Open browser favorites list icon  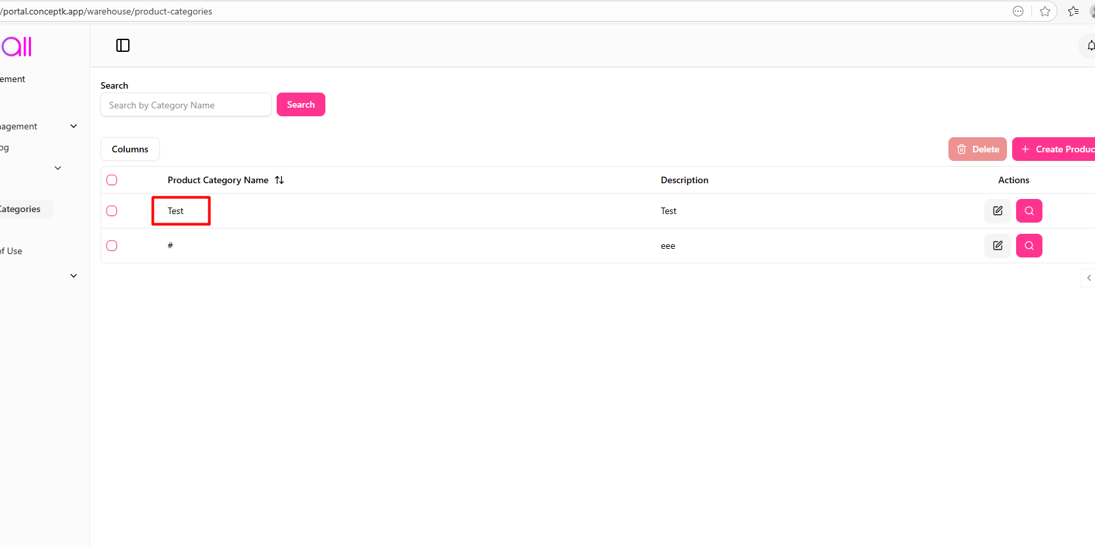[1073, 11]
